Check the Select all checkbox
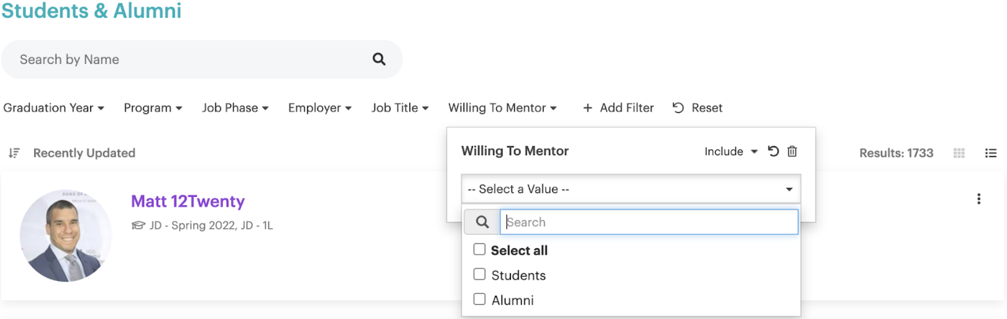This screenshot has height=319, width=1007. click(x=480, y=250)
